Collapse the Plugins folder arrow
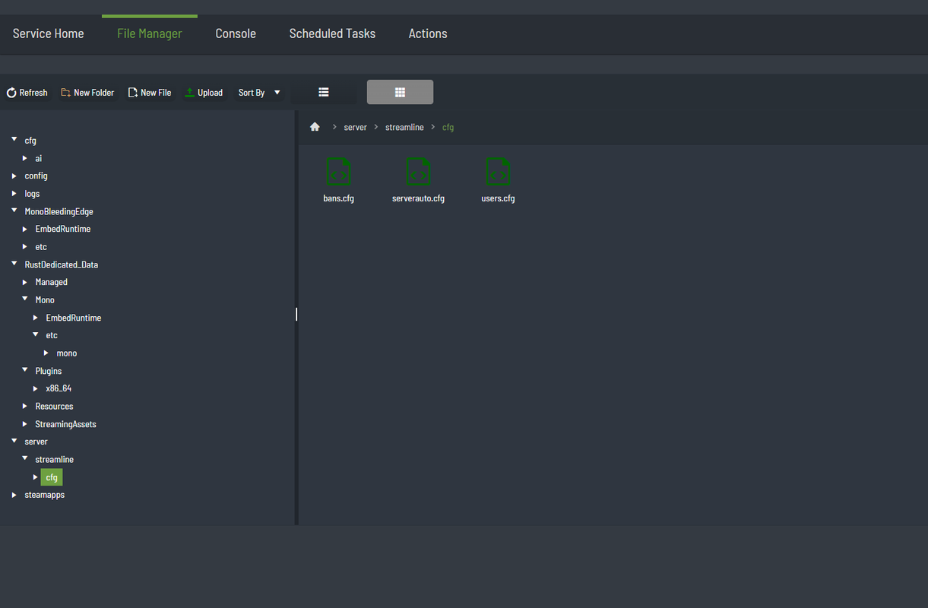Viewport: 928px width, 608px height. (x=25, y=370)
